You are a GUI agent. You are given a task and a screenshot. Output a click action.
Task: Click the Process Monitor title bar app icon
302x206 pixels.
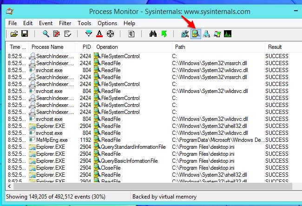click(x=9, y=11)
